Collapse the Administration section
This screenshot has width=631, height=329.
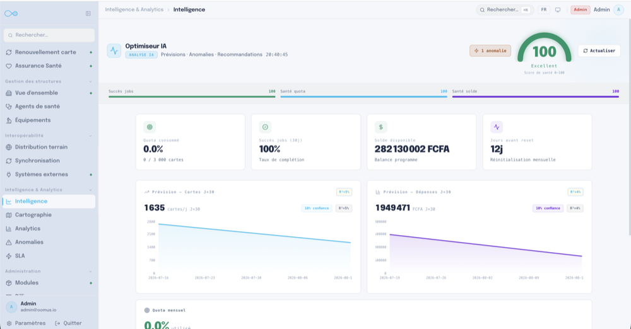pyautogui.click(x=90, y=272)
